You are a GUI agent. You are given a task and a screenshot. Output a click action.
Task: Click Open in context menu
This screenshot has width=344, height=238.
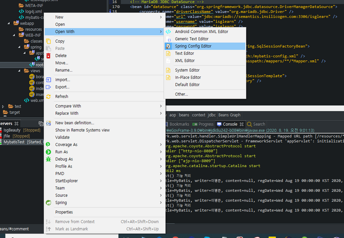105,24
